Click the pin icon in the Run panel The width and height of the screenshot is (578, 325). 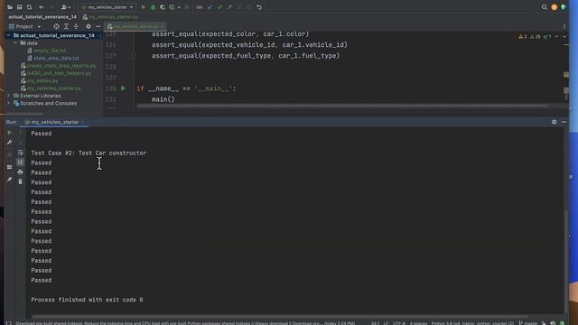[x=10, y=180]
